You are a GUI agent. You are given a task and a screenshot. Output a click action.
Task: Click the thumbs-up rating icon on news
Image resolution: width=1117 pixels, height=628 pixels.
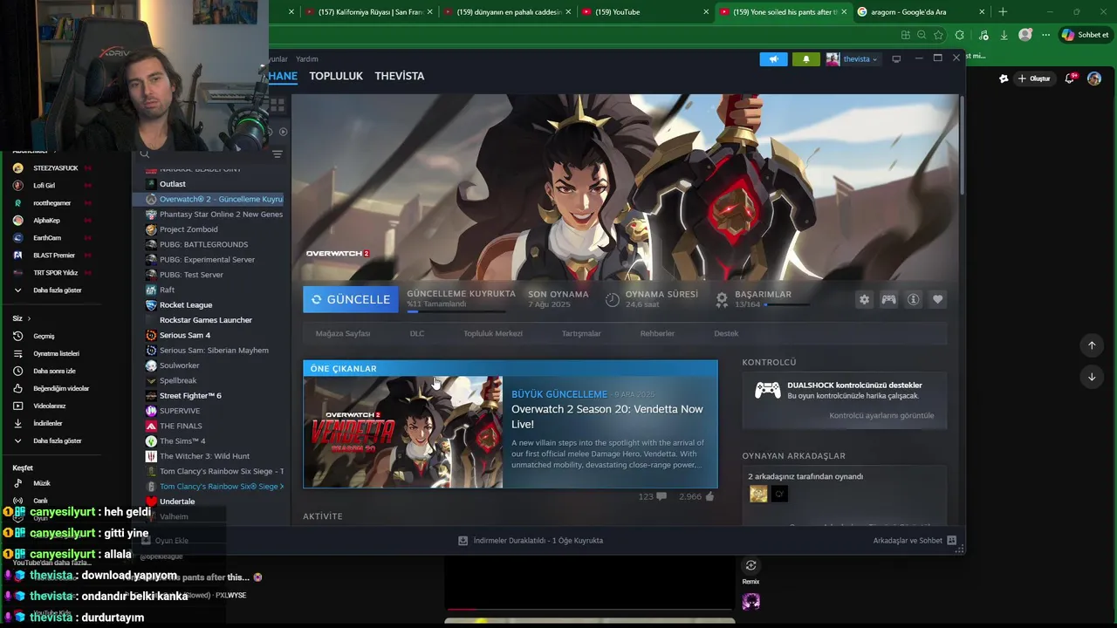click(709, 496)
